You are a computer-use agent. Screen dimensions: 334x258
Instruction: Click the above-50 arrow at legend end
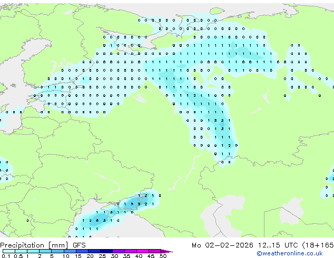[x=167, y=251]
